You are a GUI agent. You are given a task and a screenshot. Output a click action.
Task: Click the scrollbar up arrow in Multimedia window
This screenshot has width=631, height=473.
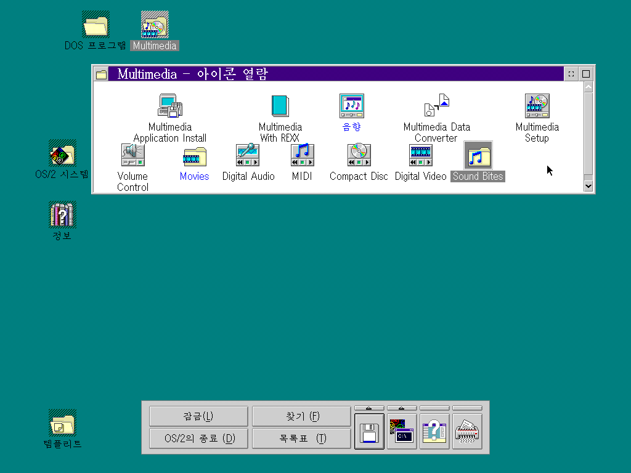[588, 87]
